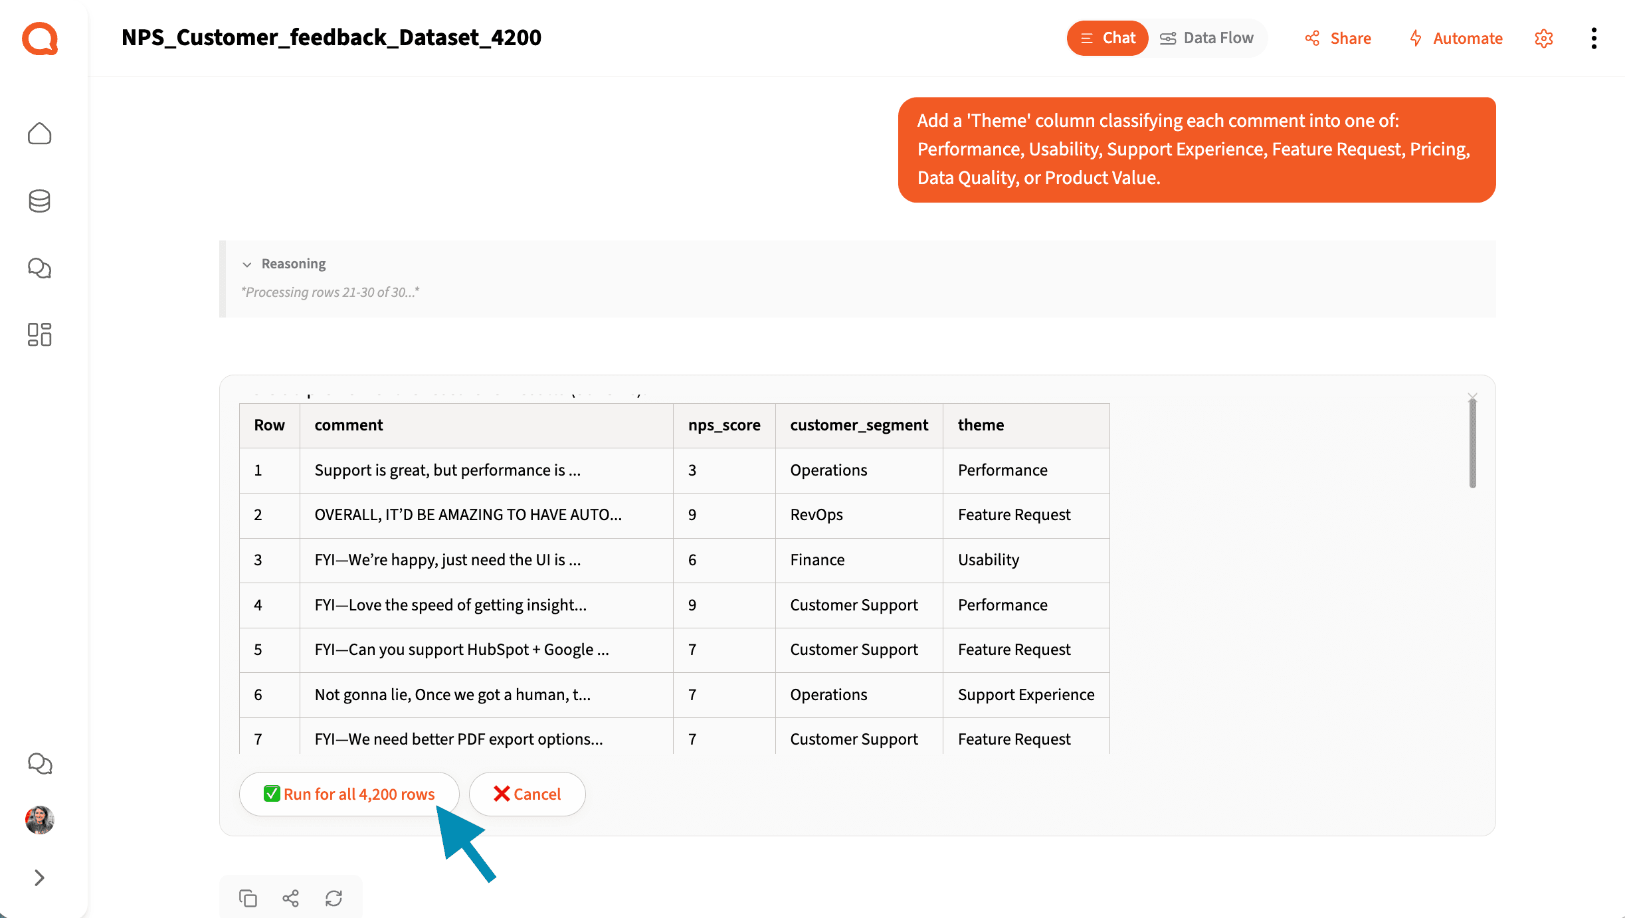Run the theme classification for all 4,200 rows
This screenshot has width=1625, height=918.
pyautogui.click(x=349, y=794)
